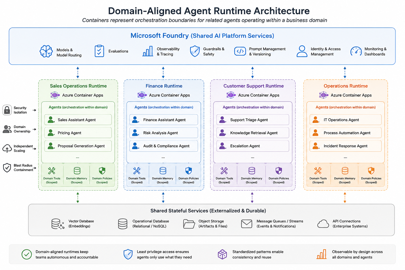Select green Domain Tools wrench icon in Sales runtime
Image resolution: width=405 pixels, height=270 pixels.
pos(52,171)
